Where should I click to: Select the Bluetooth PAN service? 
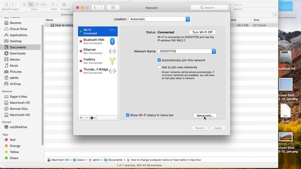pos(98,41)
